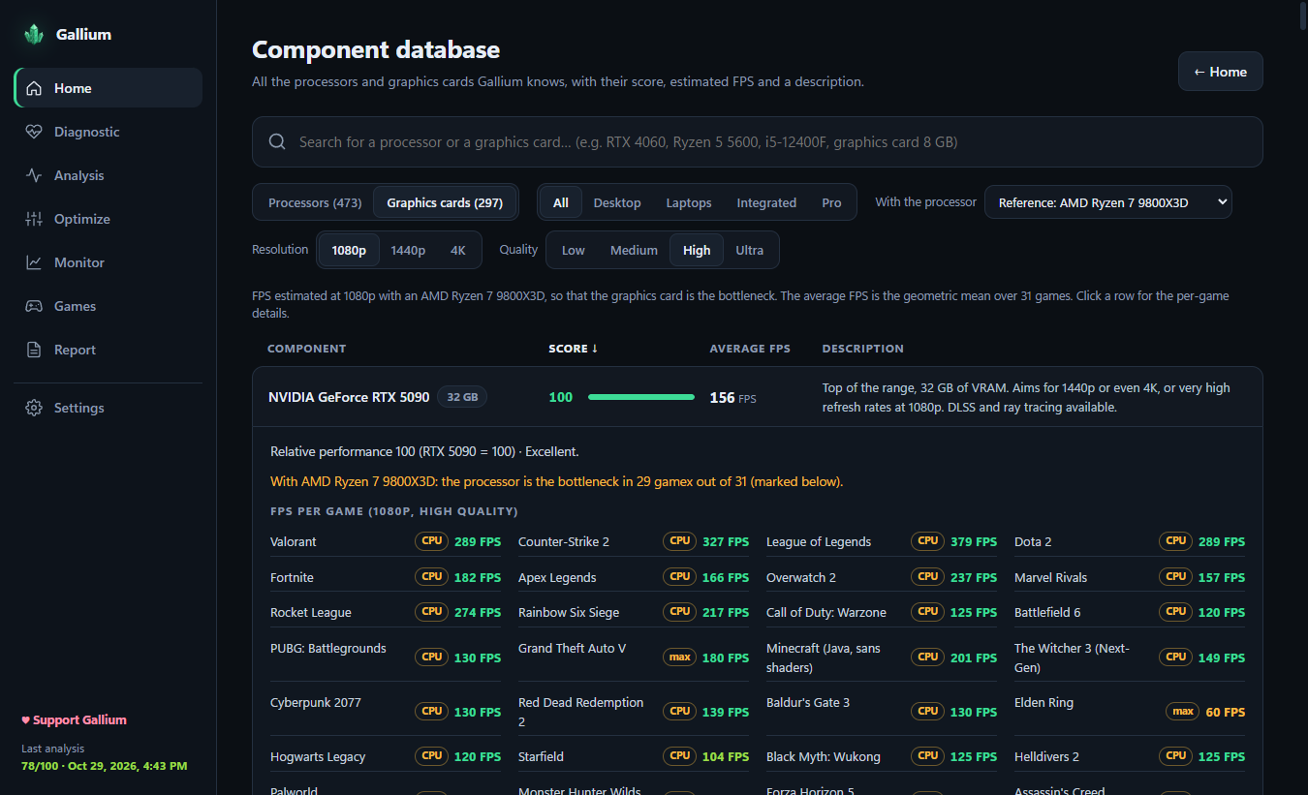Select the All category filter
The height and width of the screenshot is (795, 1308).
pyautogui.click(x=561, y=202)
